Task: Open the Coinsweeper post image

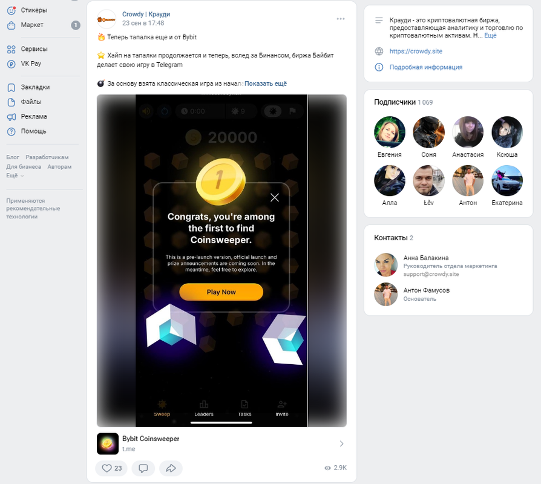Action: [221, 261]
